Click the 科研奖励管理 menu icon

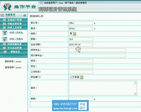[4, 44]
